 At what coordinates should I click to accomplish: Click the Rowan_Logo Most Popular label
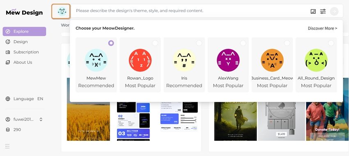point(140,86)
